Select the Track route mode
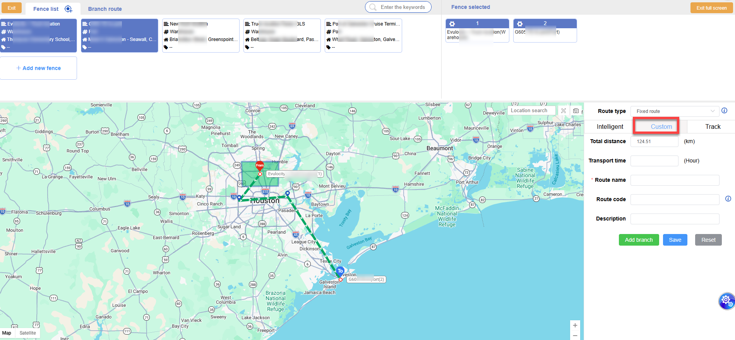735x340 pixels. pos(713,126)
